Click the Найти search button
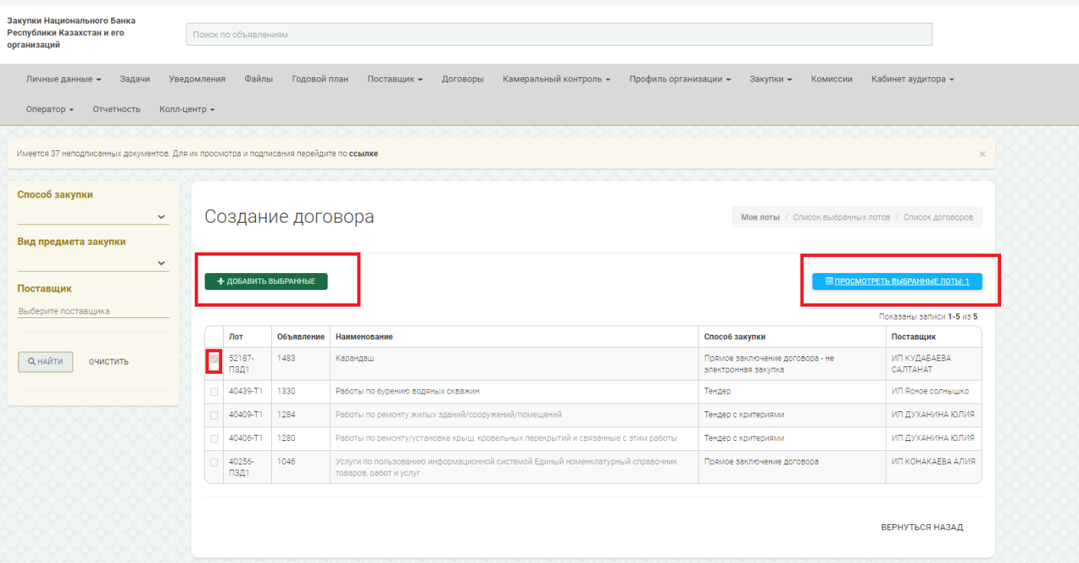 (x=46, y=362)
